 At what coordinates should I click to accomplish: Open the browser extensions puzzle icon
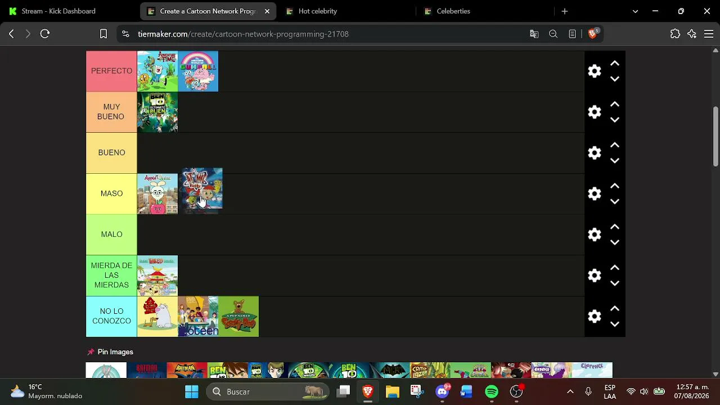[676, 34]
